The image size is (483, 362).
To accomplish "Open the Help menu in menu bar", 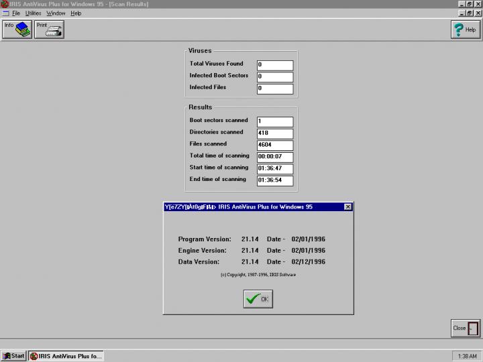I will (76, 13).
